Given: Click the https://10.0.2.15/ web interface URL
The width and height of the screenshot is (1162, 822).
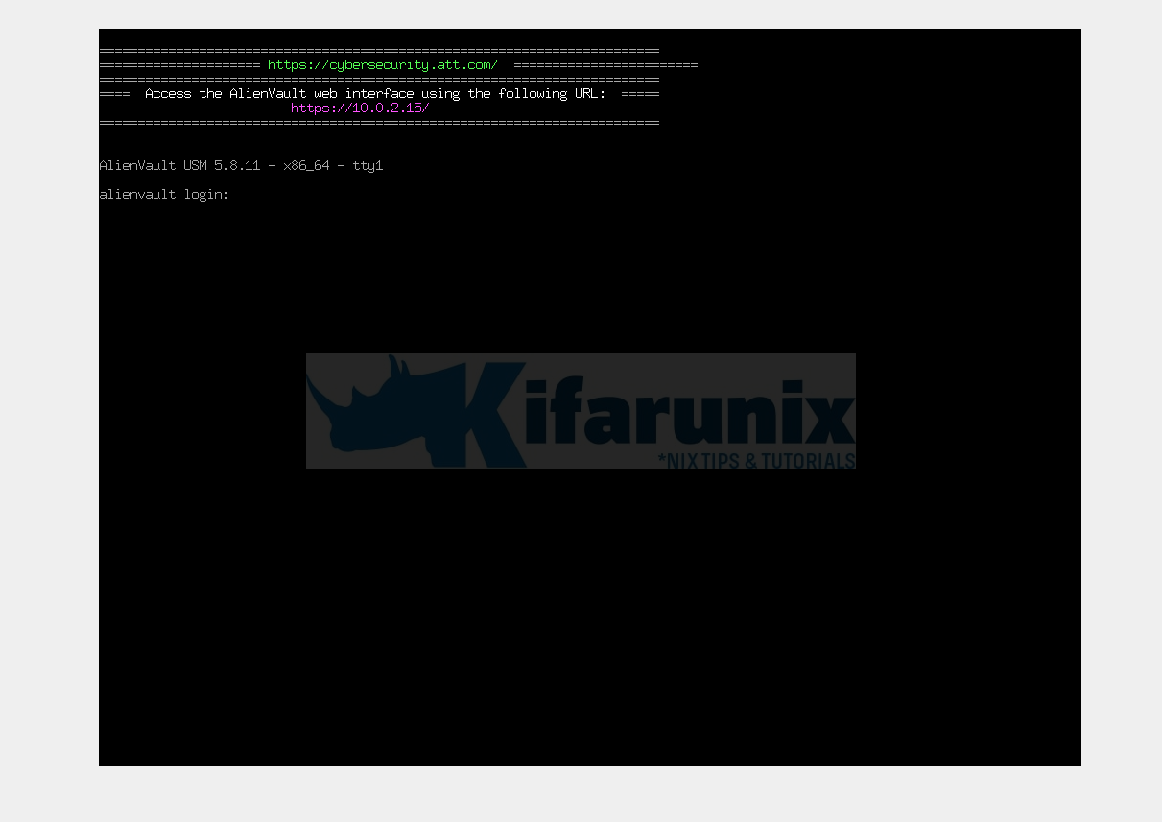Looking at the screenshot, I should pyautogui.click(x=360, y=109).
